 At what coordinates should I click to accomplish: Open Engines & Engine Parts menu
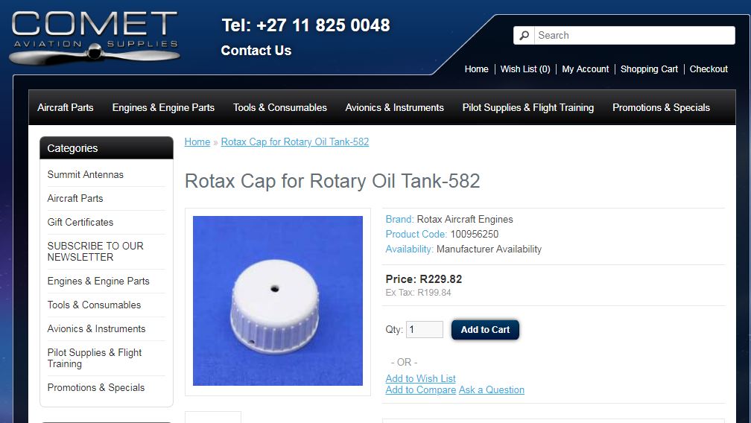163,108
